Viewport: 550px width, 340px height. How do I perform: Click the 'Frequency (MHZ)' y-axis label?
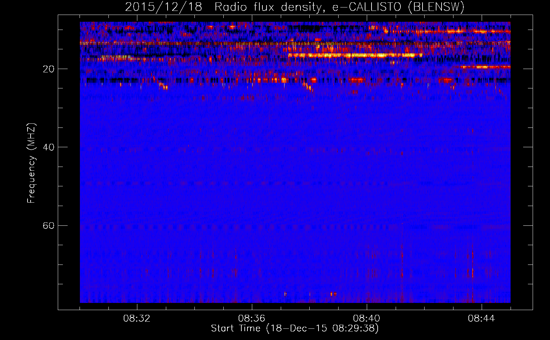(x=31, y=163)
